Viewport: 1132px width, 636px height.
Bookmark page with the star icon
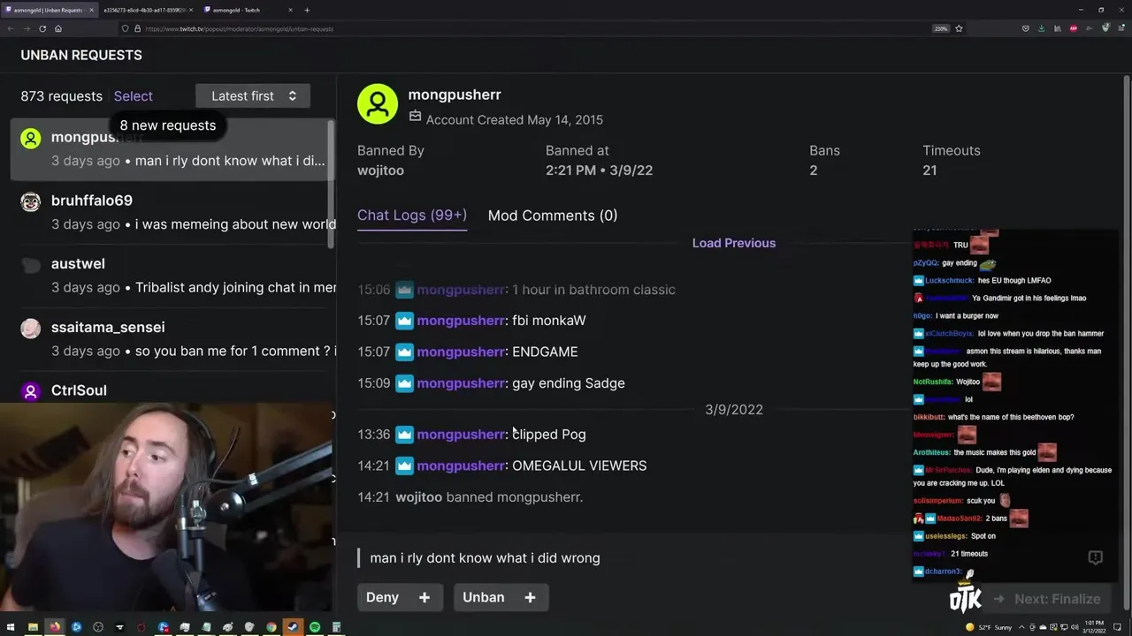pos(959,28)
